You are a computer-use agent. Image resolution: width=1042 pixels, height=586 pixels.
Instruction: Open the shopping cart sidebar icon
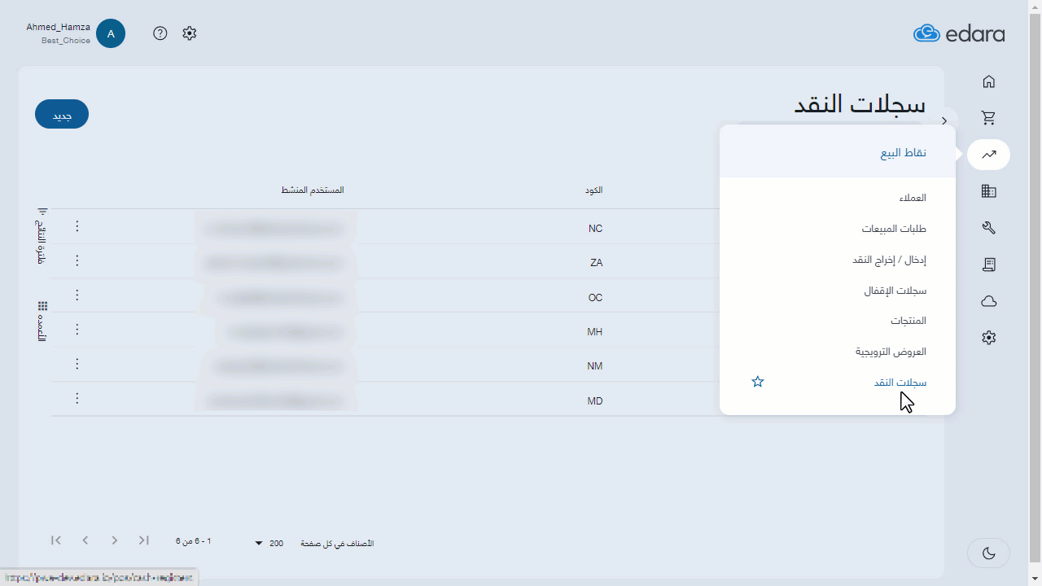click(x=988, y=118)
